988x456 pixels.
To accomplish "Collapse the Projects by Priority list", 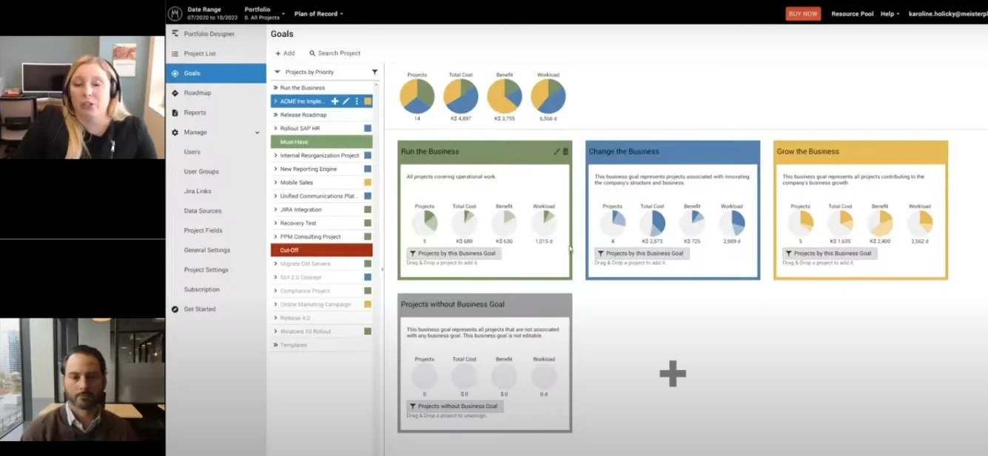I will (x=276, y=72).
